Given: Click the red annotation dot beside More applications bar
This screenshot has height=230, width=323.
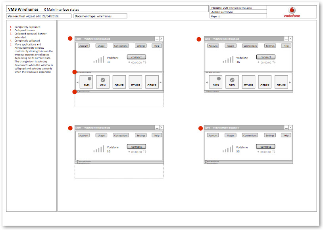Looking at the screenshot, I should 74,72.
